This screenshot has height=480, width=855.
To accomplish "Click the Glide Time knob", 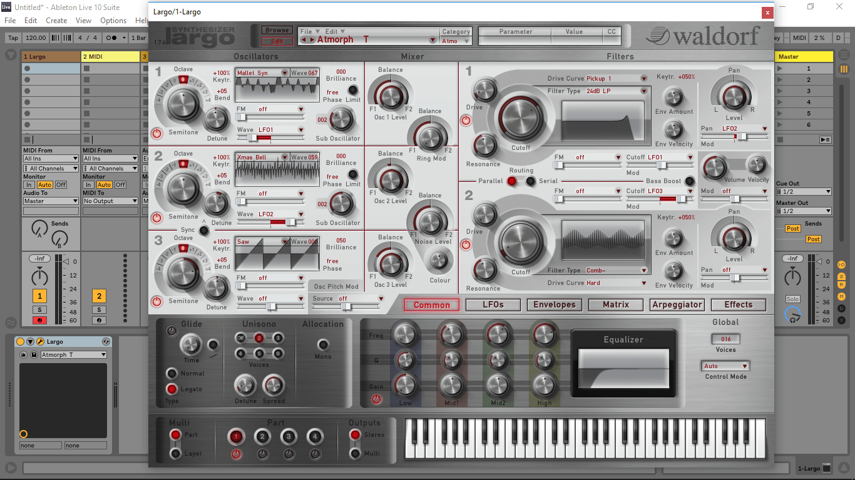I will coord(191,344).
